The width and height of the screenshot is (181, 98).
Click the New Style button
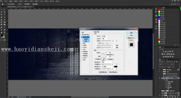click(x=131, y=38)
